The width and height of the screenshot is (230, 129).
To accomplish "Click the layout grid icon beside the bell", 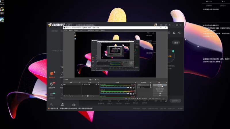I will [x=169, y=33].
